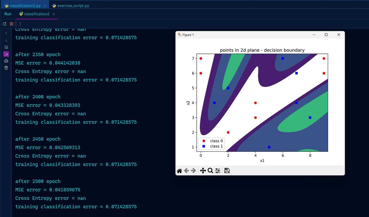The width and height of the screenshot is (369, 217).
Task: Click the Run tool window label
Action: [x=8, y=14]
